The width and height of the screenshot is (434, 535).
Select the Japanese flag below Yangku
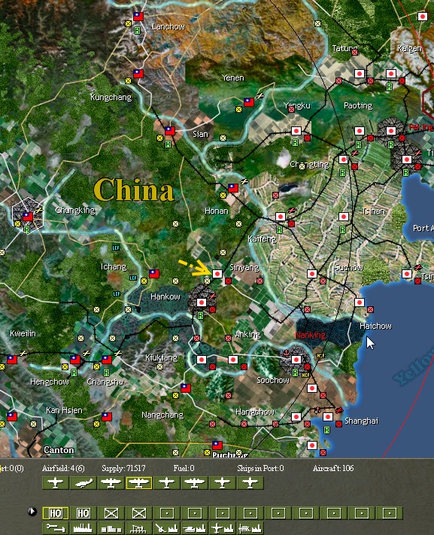(296, 131)
